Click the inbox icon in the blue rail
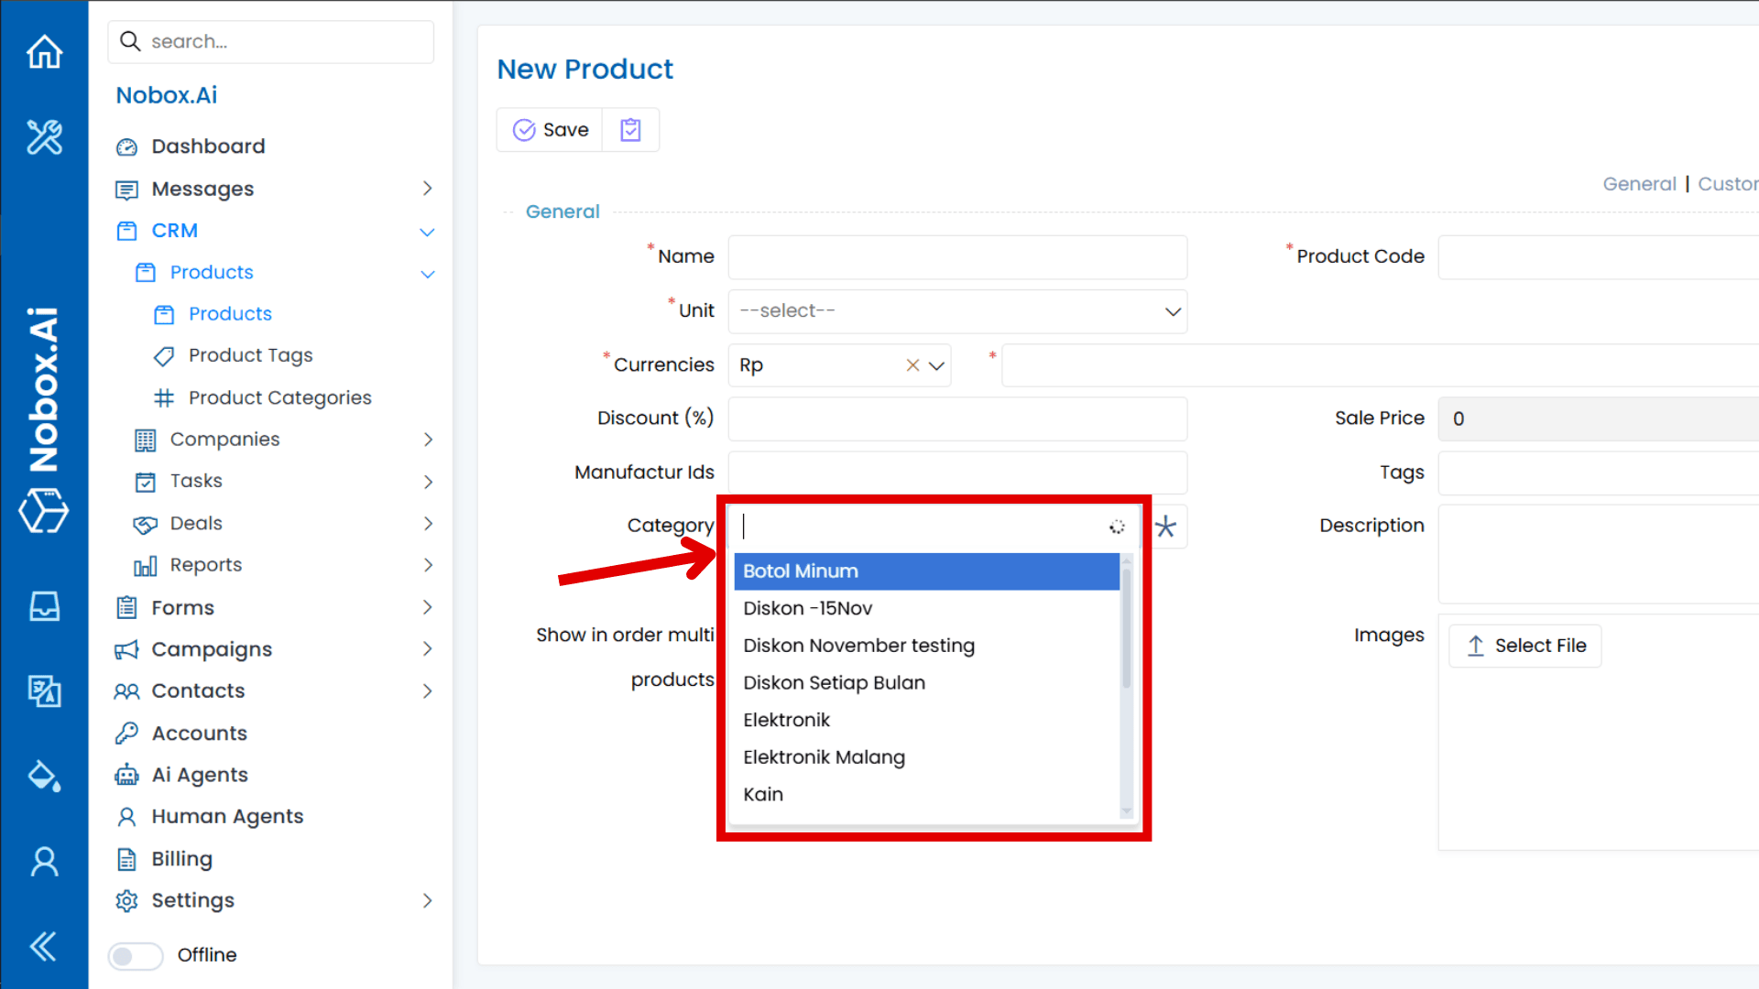 click(44, 605)
